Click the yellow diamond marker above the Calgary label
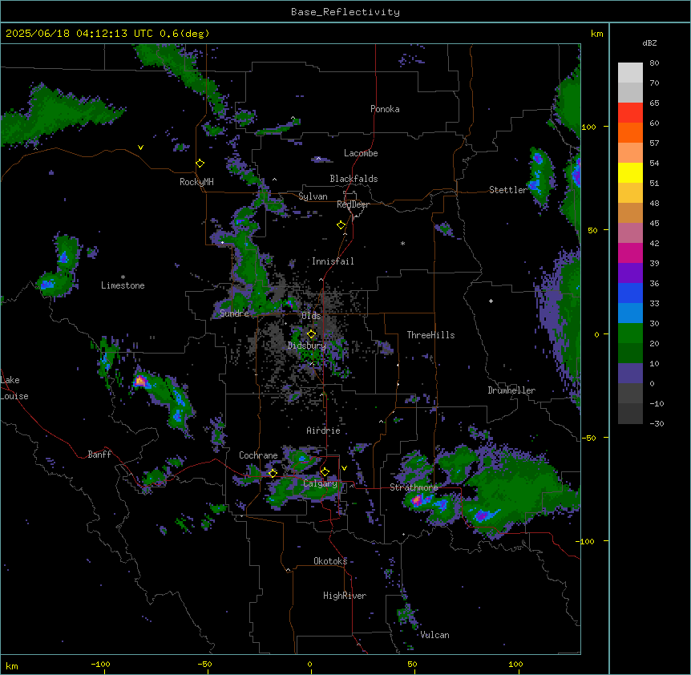This screenshot has height=675, width=691. point(325,472)
